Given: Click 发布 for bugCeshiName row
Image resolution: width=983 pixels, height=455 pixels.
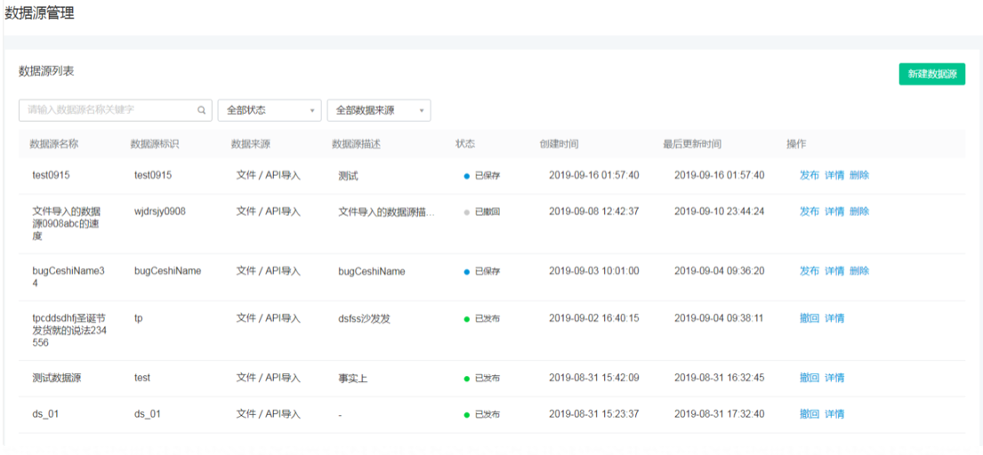Looking at the screenshot, I should click(x=809, y=271).
